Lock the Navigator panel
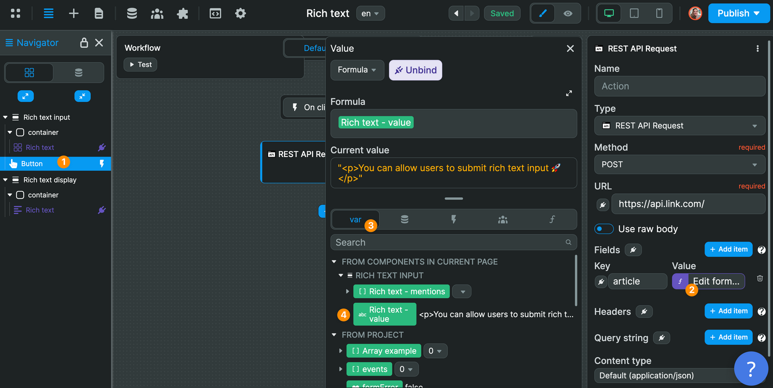 click(84, 43)
